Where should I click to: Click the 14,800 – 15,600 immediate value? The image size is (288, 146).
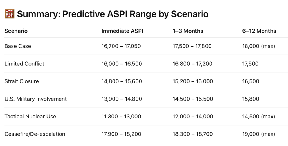click(122, 81)
